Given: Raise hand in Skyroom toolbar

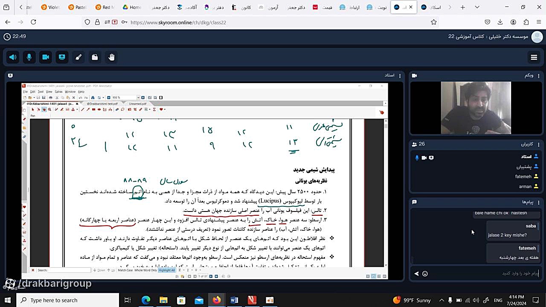Looking at the screenshot, I should pos(111,57).
